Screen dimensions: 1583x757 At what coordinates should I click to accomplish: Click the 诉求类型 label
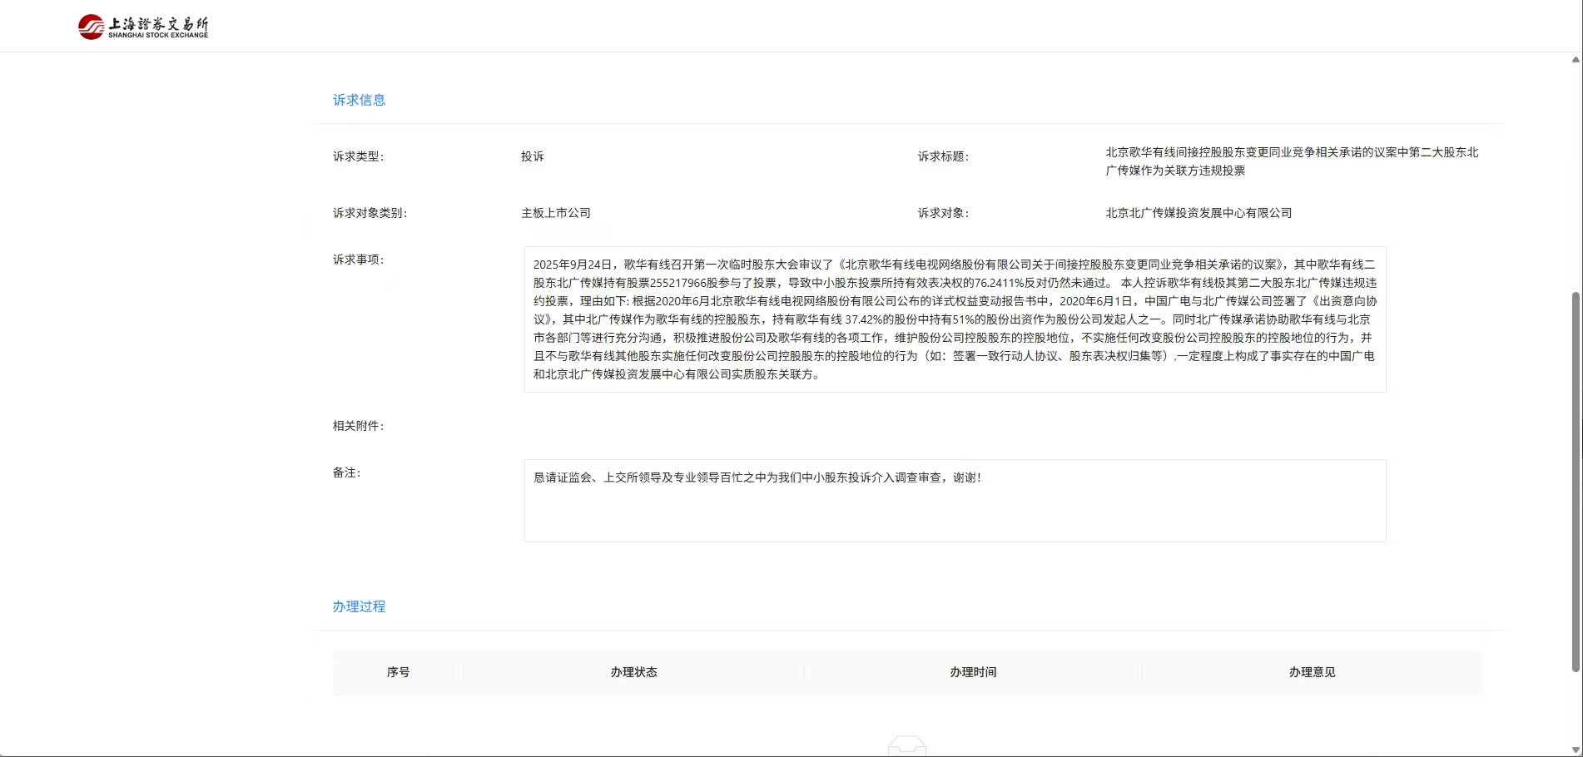(x=359, y=156)
